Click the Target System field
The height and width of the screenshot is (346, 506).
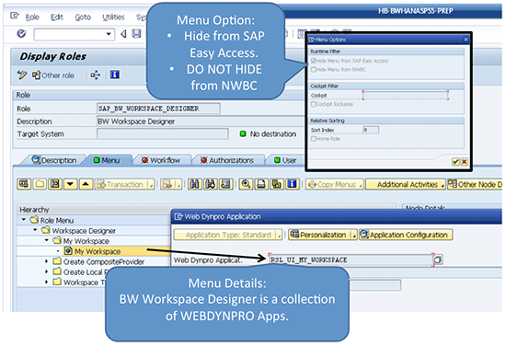pos(162,133)
